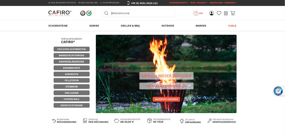Expand the Ausstellung + Handwerk link
The image size is (285, 137).
pyautogui.click(x=223, y=3)
